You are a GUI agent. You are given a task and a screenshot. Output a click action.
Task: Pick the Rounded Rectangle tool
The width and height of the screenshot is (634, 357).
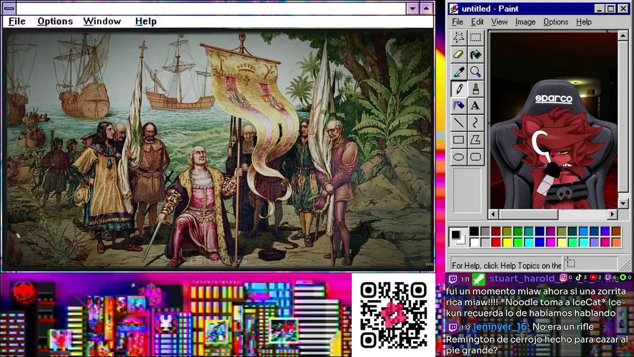[475, 157]
